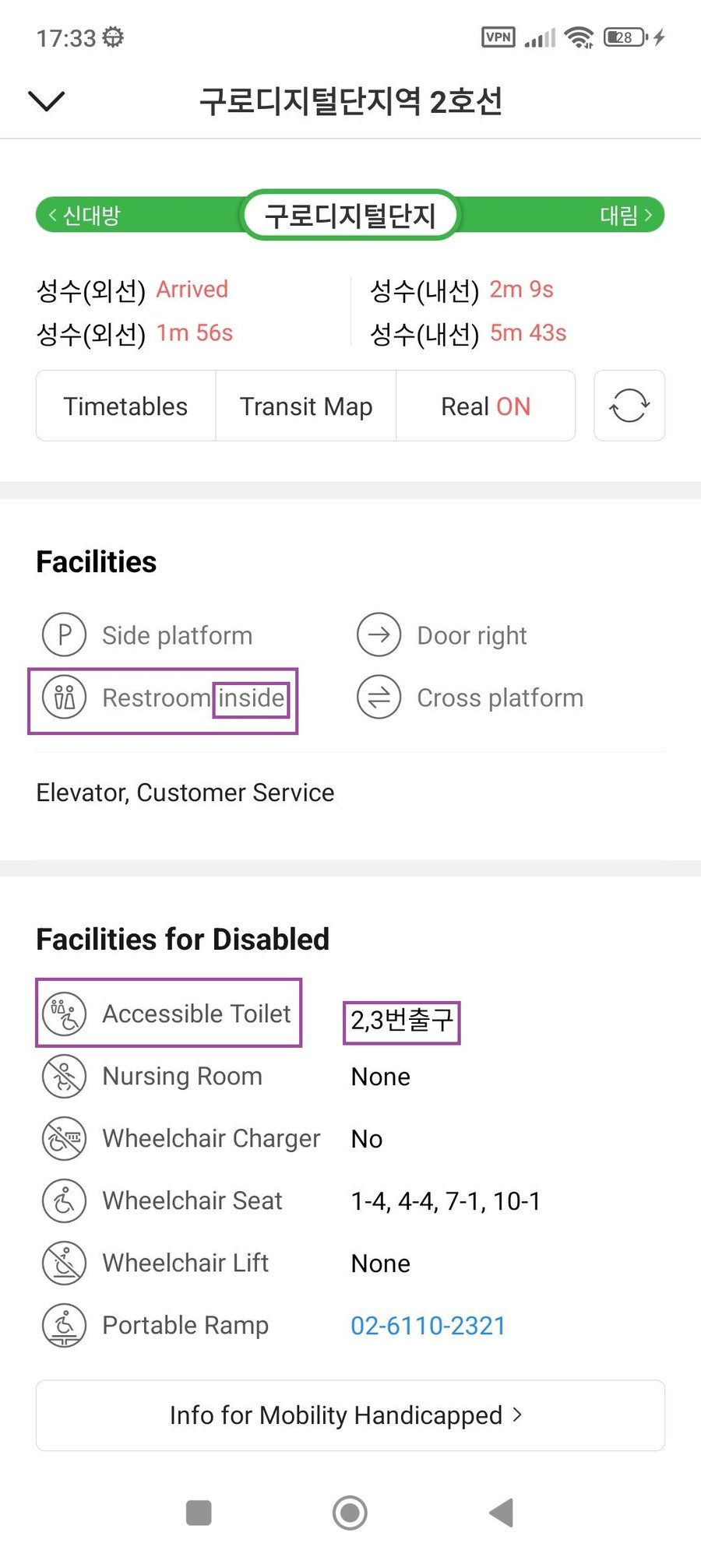Tap the Door right arrow icon

(x=379, y=635)
